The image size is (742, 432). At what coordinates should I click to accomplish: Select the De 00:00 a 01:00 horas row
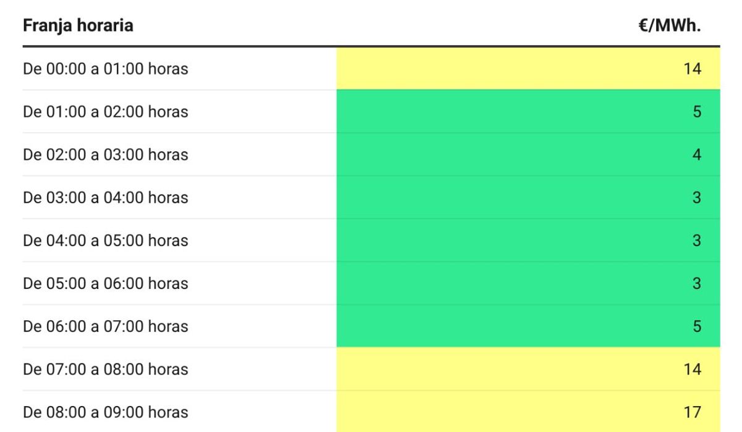coord(372,69)
